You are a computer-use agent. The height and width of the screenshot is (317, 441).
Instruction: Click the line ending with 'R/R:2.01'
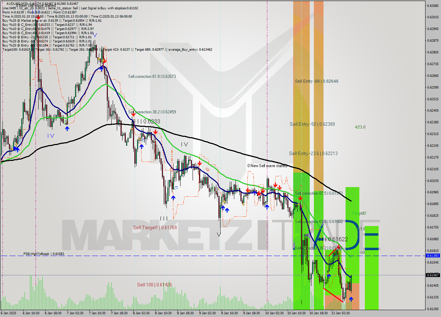coord(47,41)
